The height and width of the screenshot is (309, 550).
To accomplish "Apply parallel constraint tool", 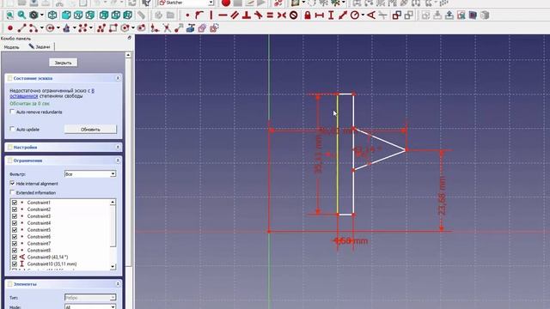I will 235,15.
